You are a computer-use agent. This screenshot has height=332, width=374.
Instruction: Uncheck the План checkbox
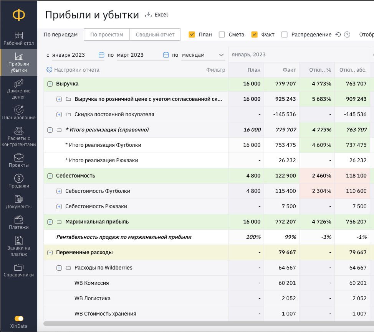click(192, 35)
